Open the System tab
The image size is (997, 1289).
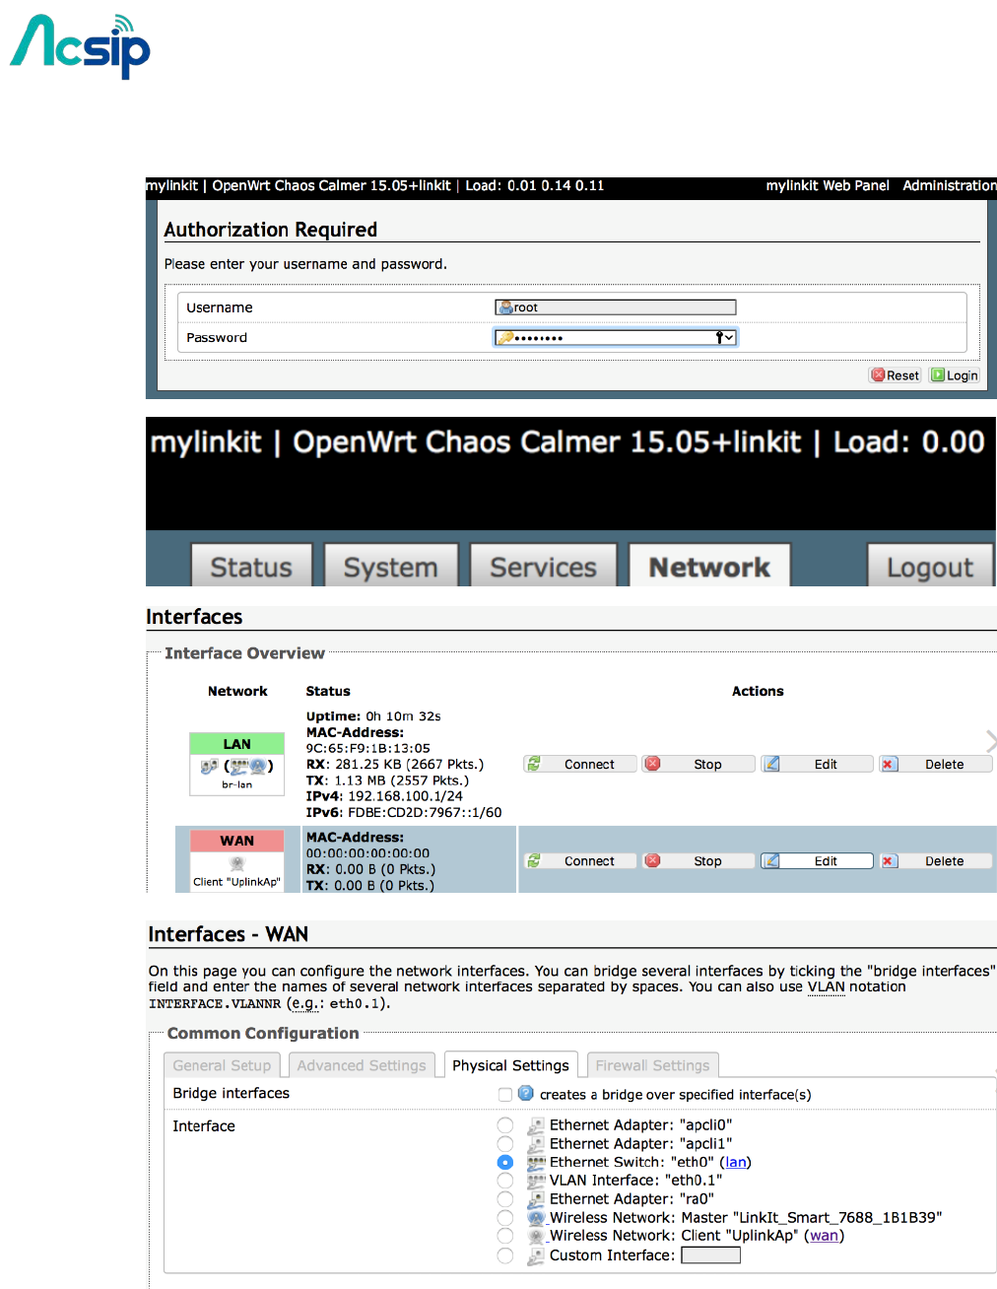(x=390, y=567)
